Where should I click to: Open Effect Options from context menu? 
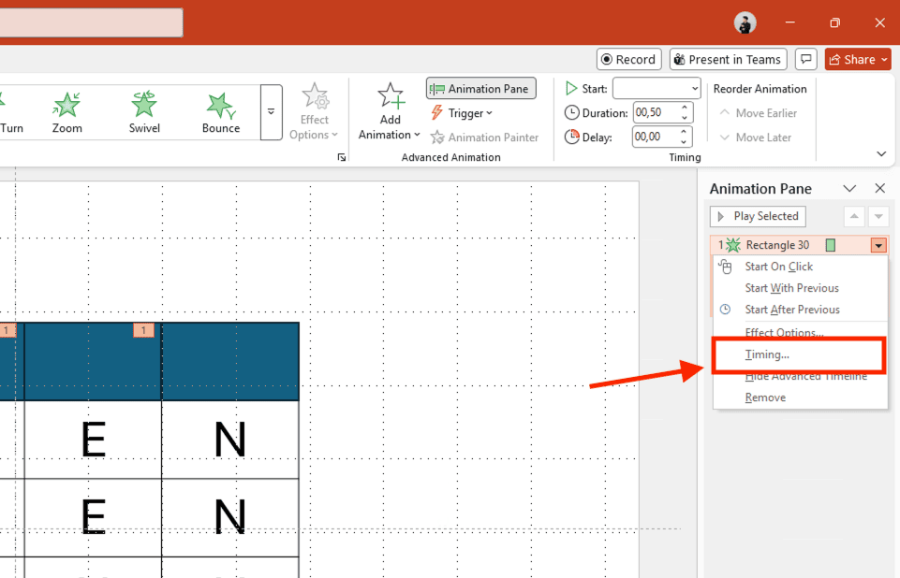800,331
